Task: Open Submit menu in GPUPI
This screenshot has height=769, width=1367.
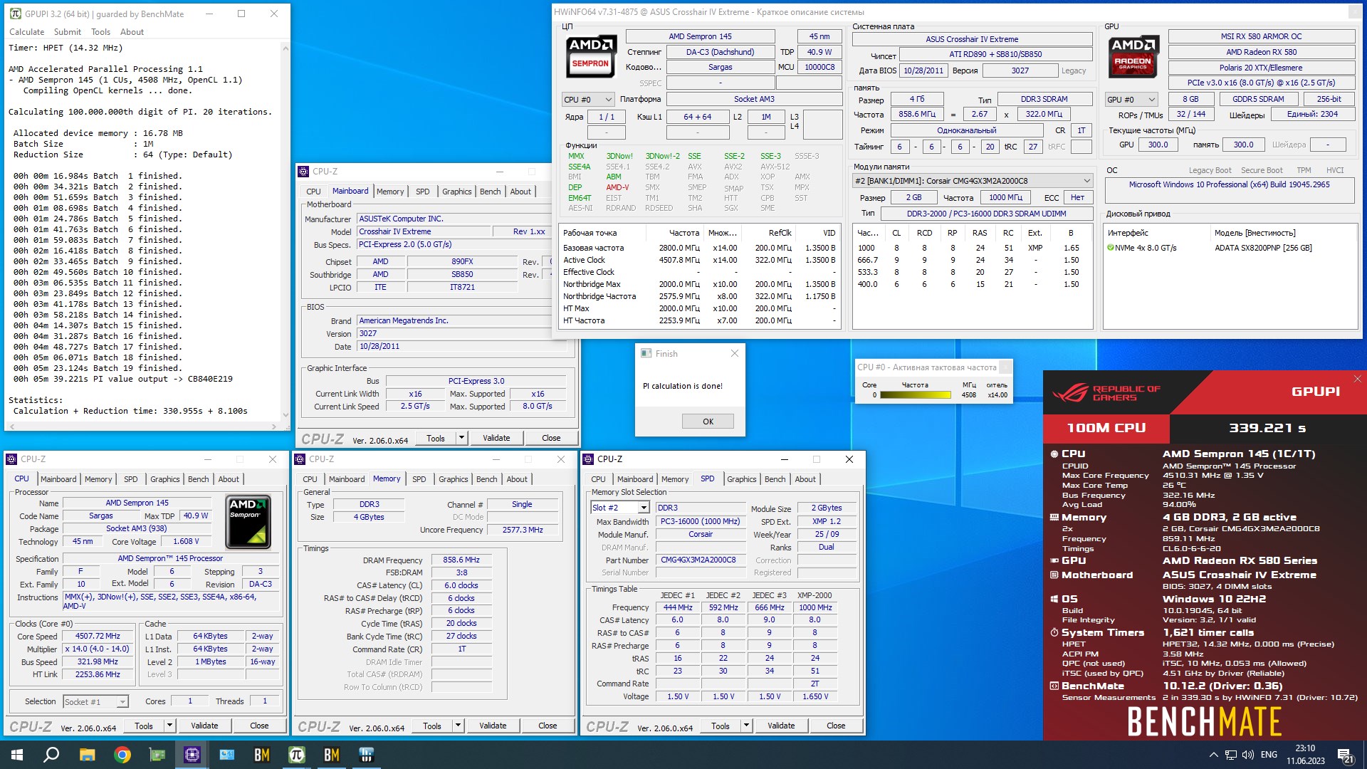Action: (68, 32)
